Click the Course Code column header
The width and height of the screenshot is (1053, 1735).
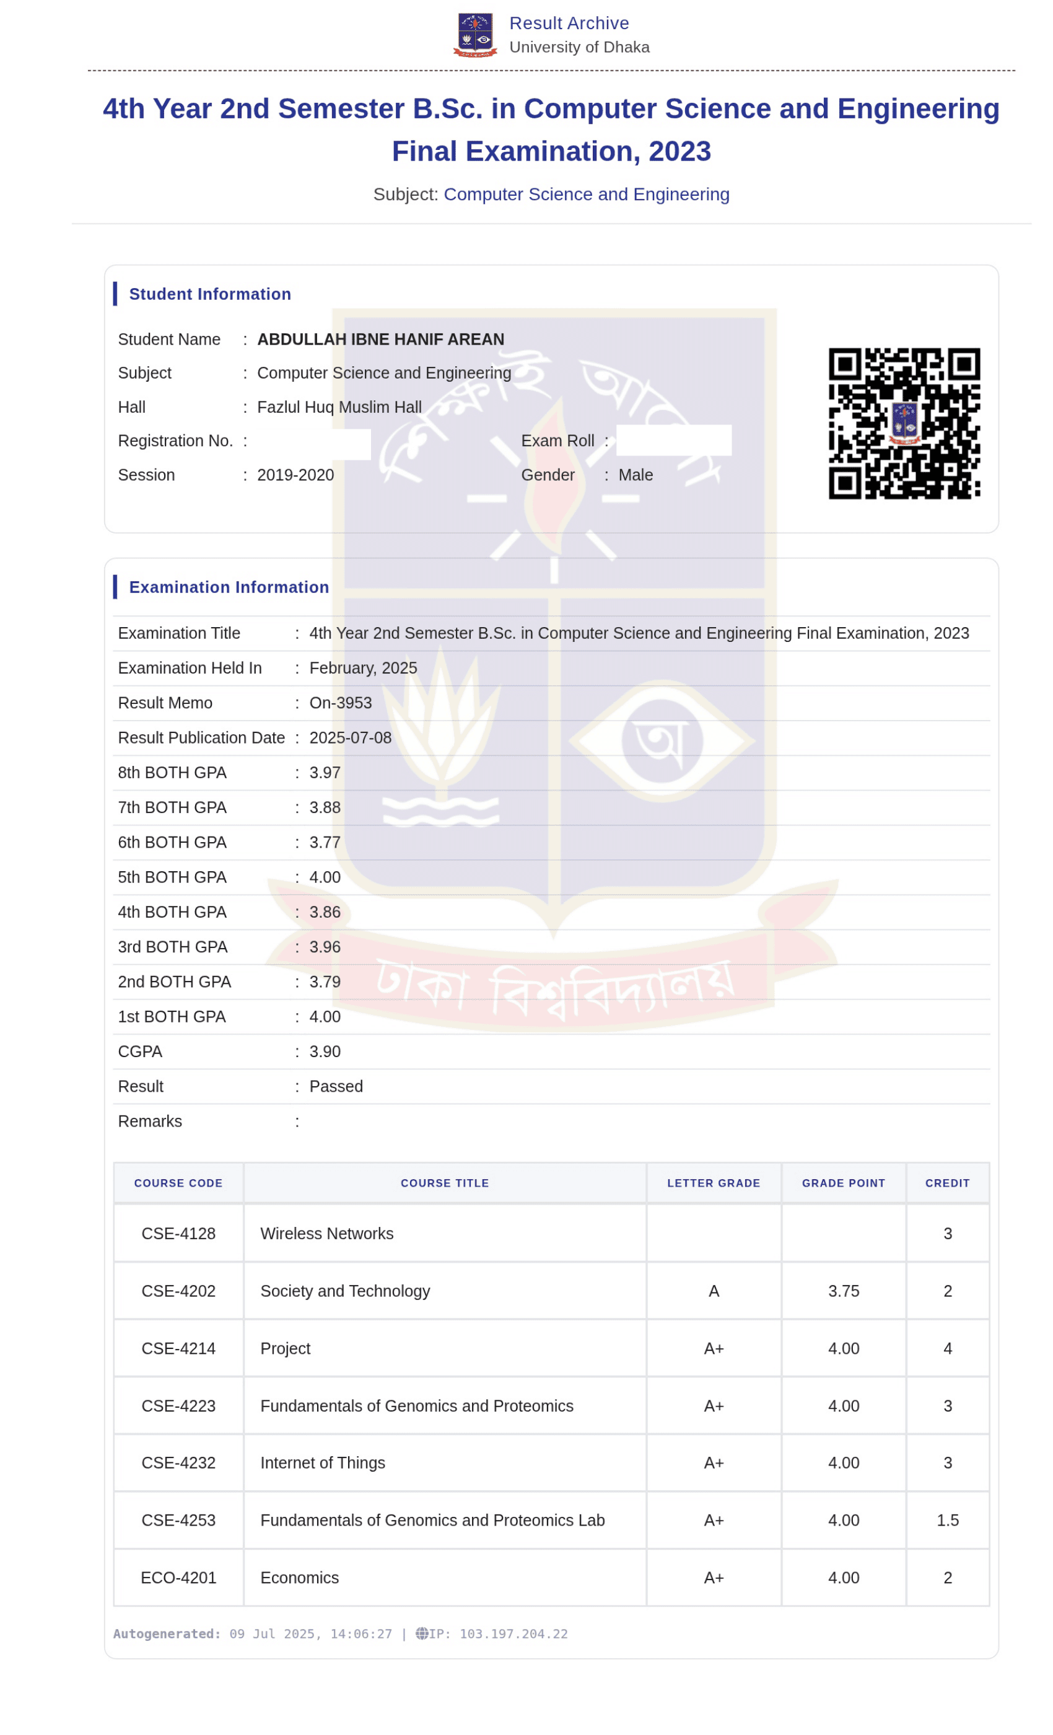(178, 1183)
